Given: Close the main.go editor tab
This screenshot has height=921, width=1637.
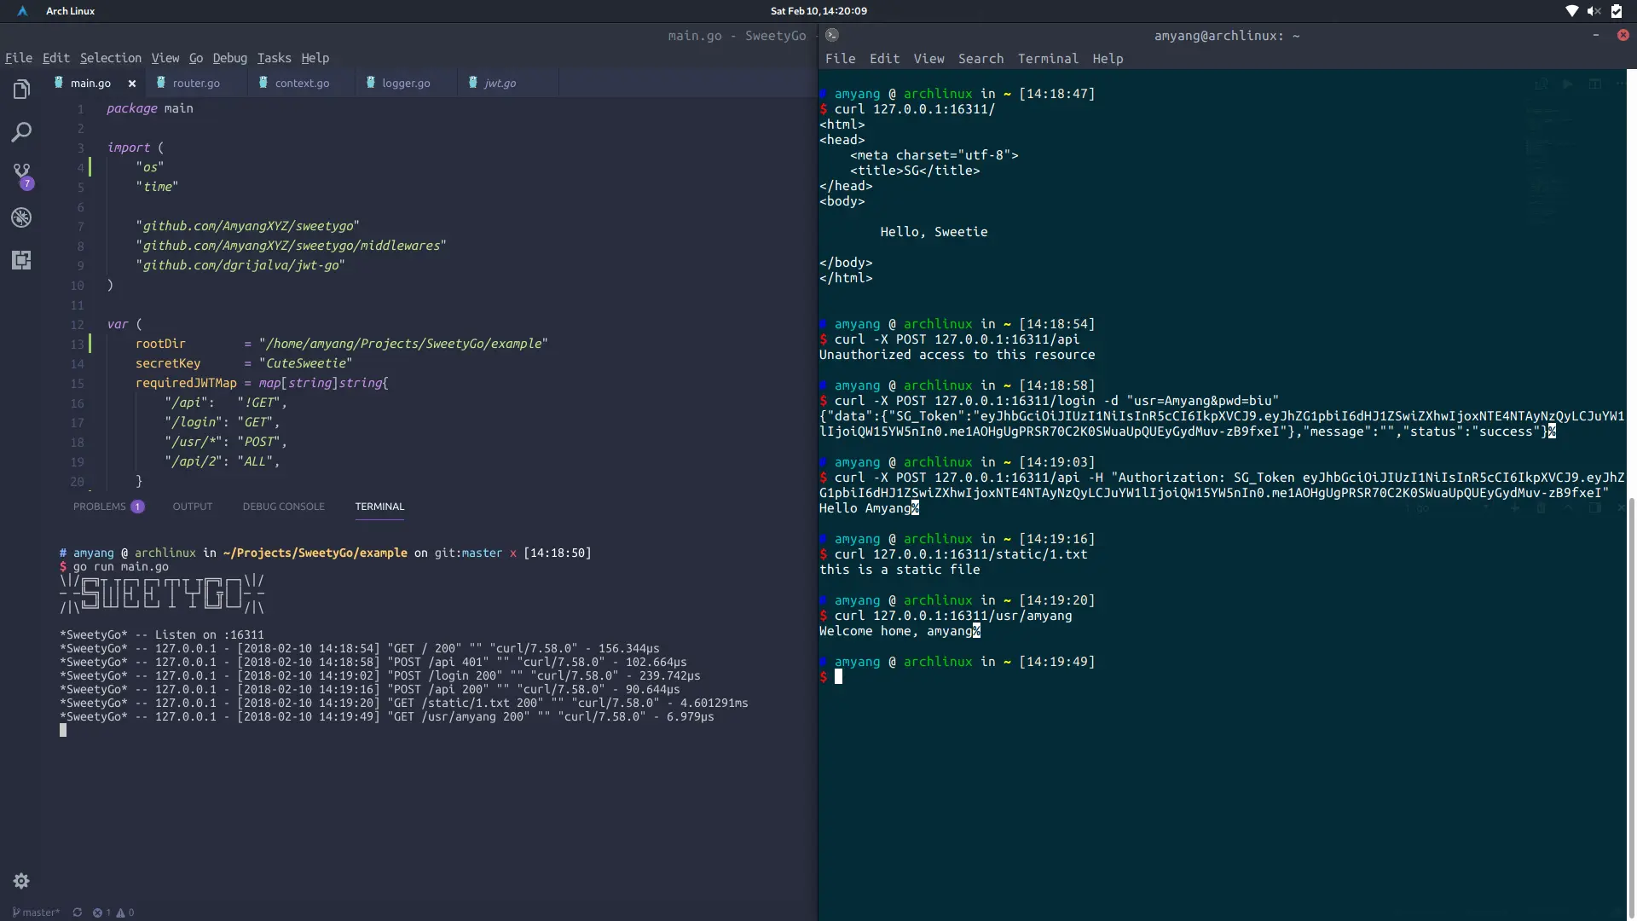Looking at the screenshot, I should pyautogui.click(x=132, y=84).
